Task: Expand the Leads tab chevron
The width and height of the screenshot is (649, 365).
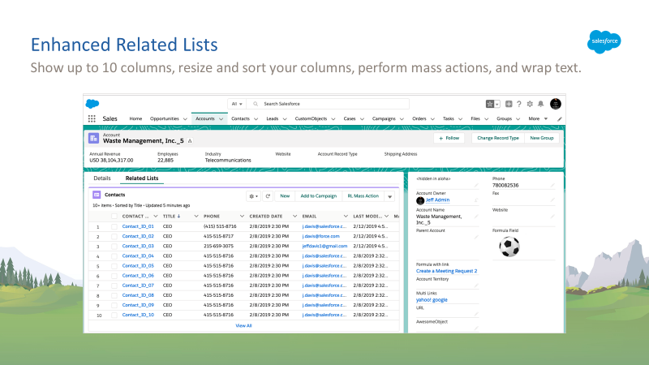Action: point(285,119)
